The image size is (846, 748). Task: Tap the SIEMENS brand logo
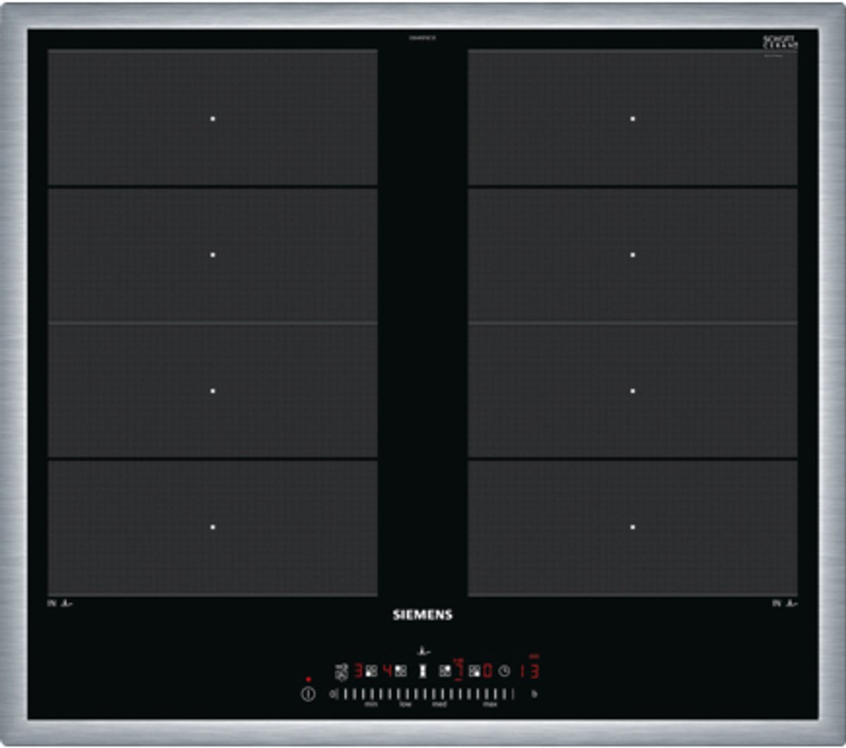coord(422,615)
